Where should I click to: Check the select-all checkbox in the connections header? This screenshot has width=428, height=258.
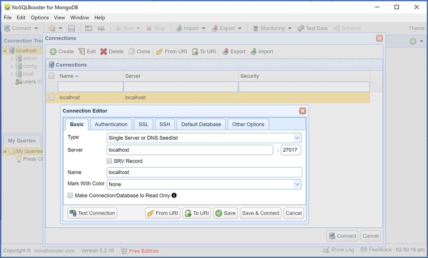coord(51,76)
